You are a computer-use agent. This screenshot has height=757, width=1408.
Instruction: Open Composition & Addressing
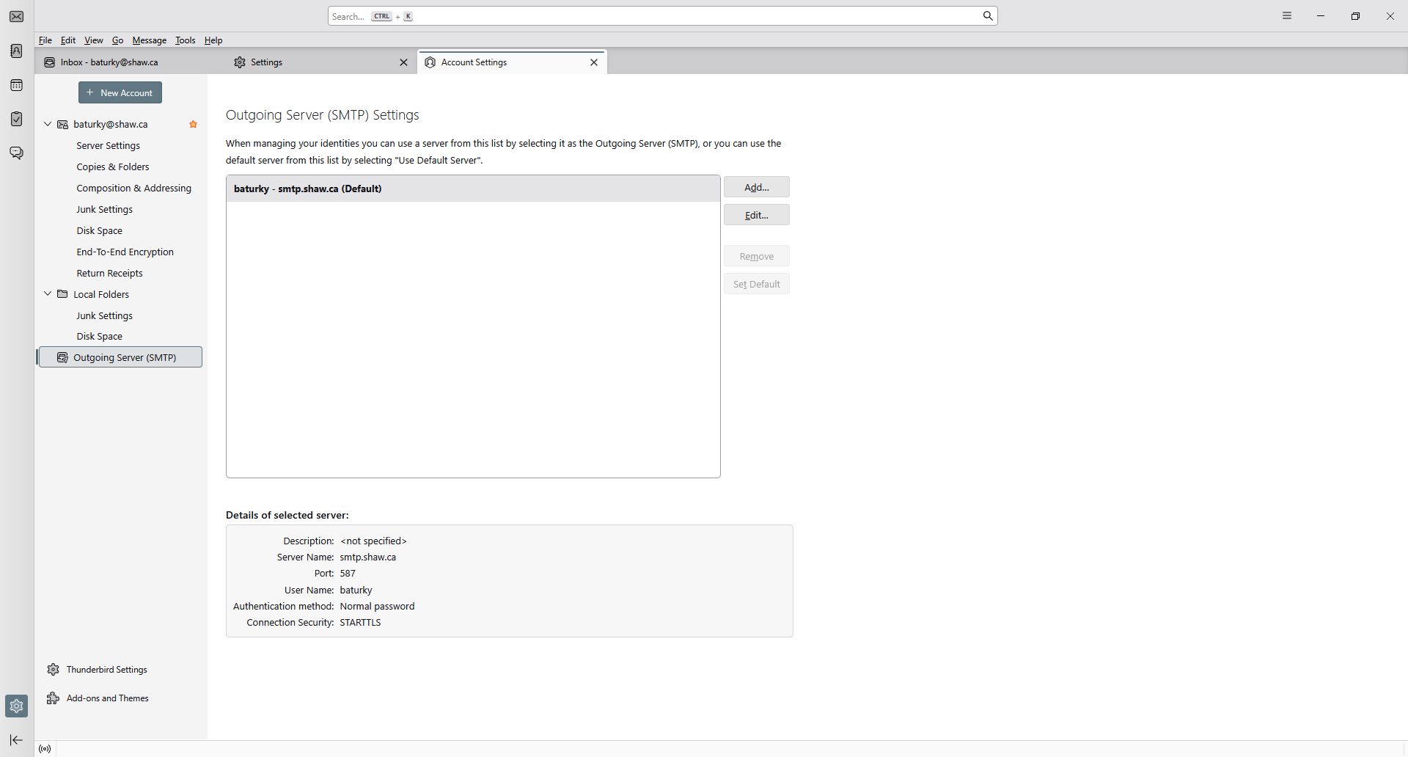(x=133, y=189)
